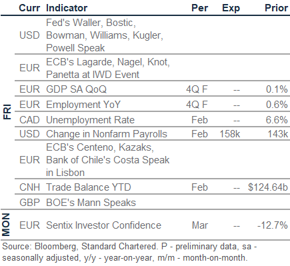Click the Employment YoY prior value 0.6%
Viewport: 290px width, 266px height.
click(x=277, y=105)
